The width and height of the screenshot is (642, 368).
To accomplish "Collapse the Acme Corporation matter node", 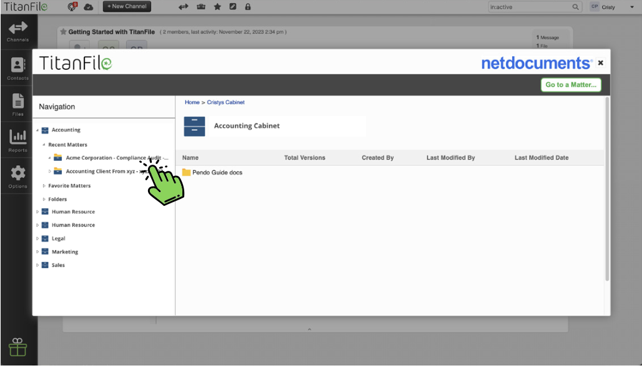I will (49, 158).
